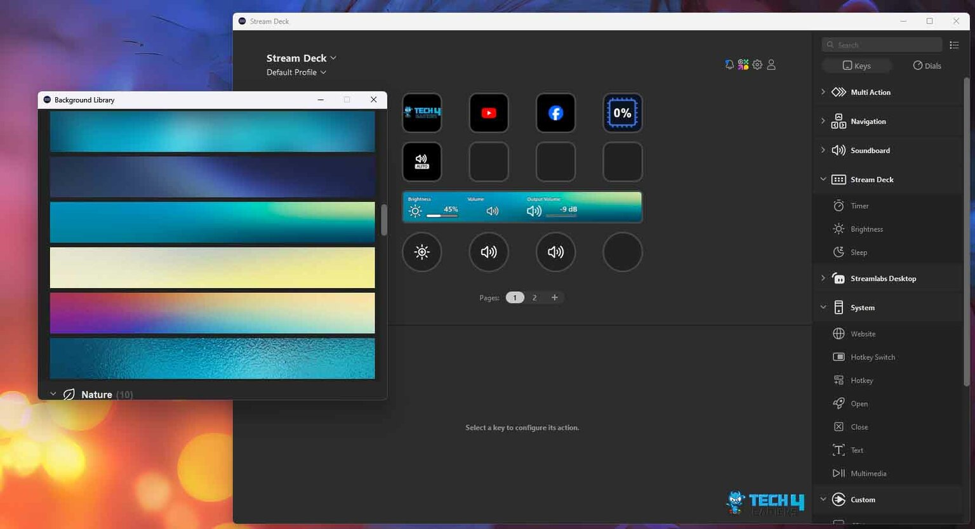
Task: Select the audio Auto volume key
Action: point(421,162)
